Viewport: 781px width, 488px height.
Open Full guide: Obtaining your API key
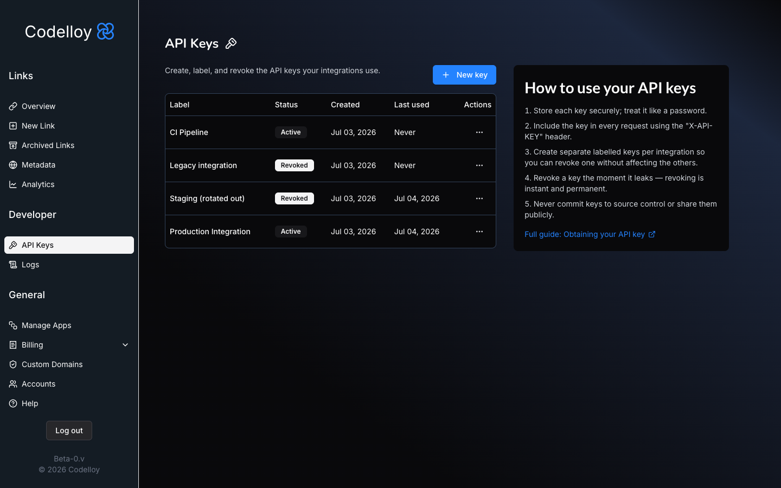pos(585,234)
